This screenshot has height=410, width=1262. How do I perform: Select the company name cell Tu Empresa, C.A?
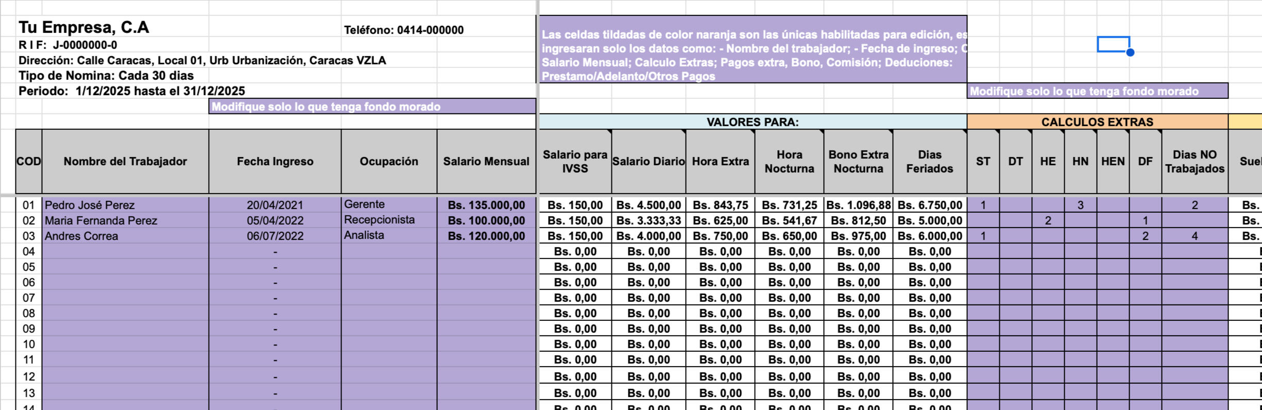[84, 27]
